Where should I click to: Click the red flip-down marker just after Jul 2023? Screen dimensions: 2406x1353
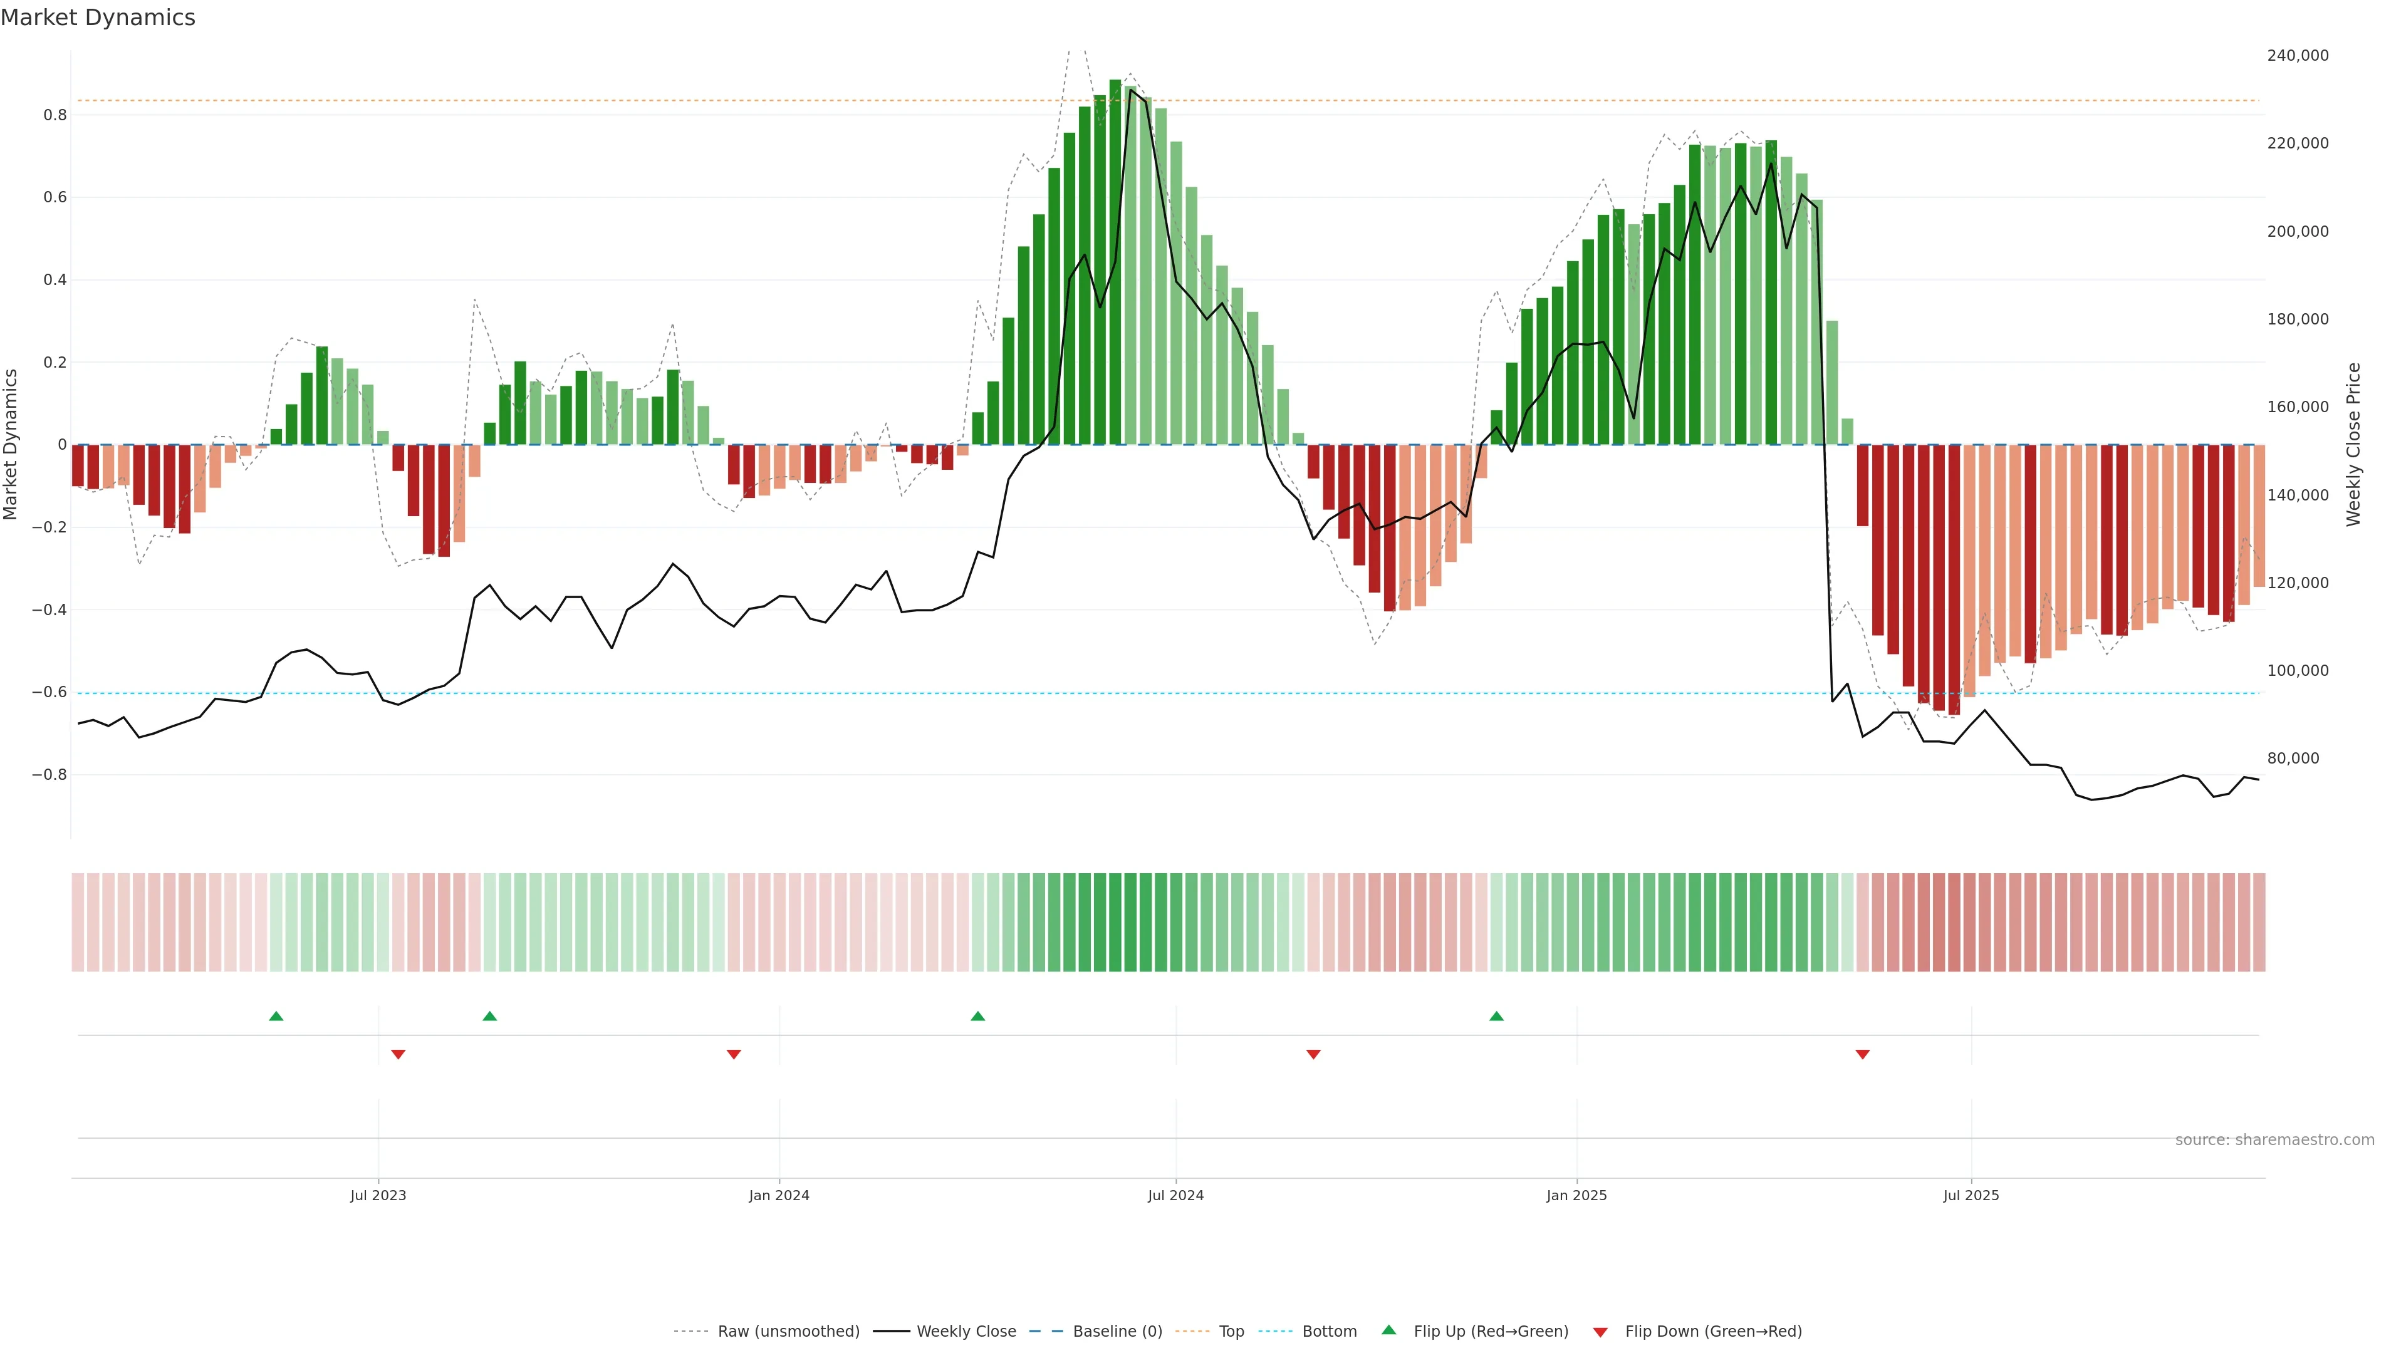(x=398, y=1054)
